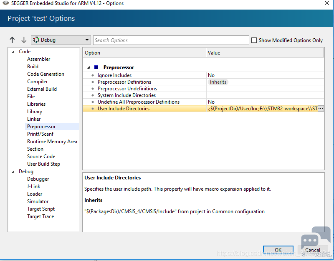
Task: Select Assembler in the Code tree
Action: pyautogui.click(x=38, y=59)
